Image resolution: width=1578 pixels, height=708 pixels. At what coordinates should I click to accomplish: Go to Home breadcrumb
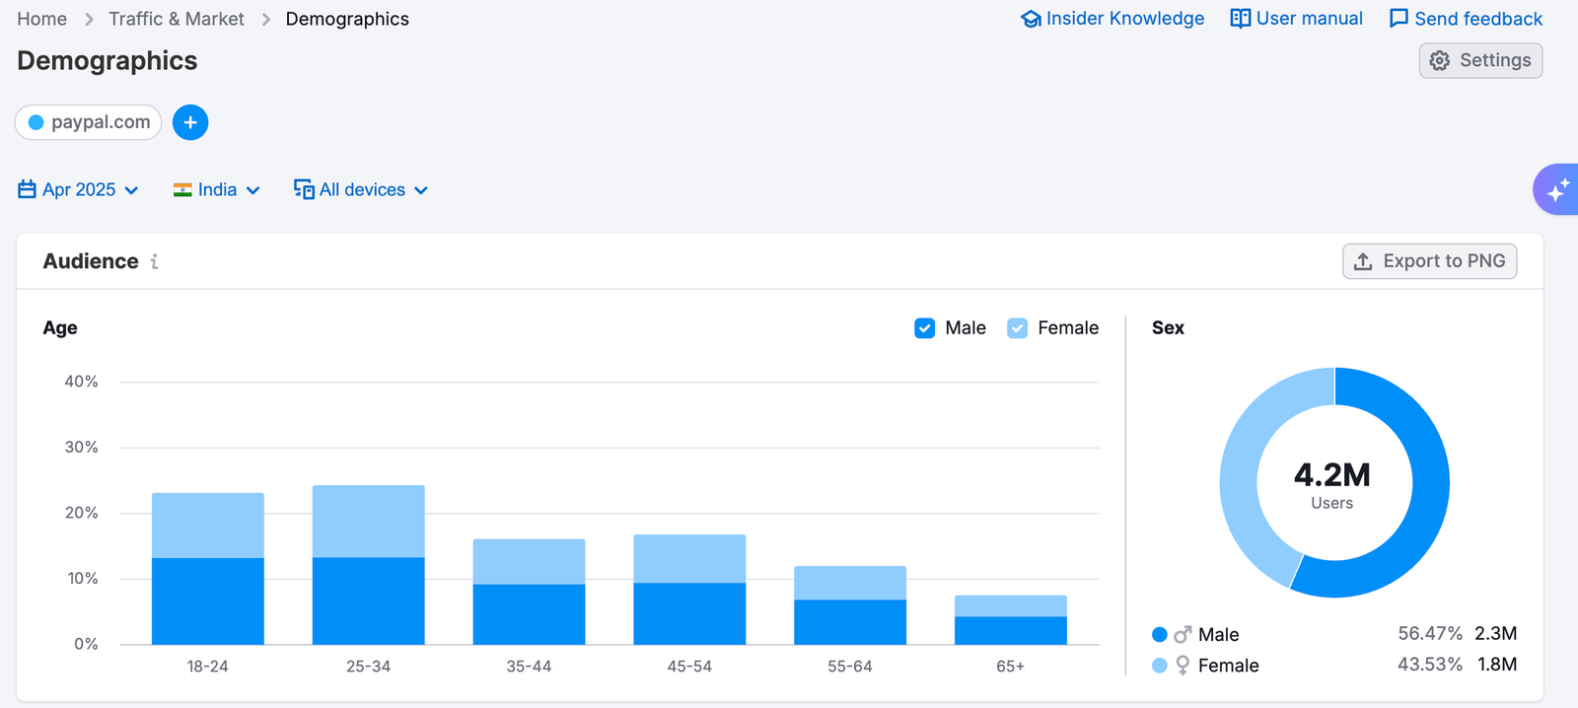[x=42, y=19]
